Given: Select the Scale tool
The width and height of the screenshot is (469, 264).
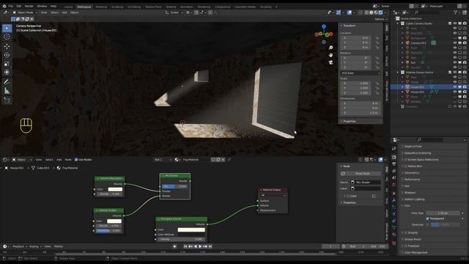Looking at the screenshot, I should coord(7,64).
